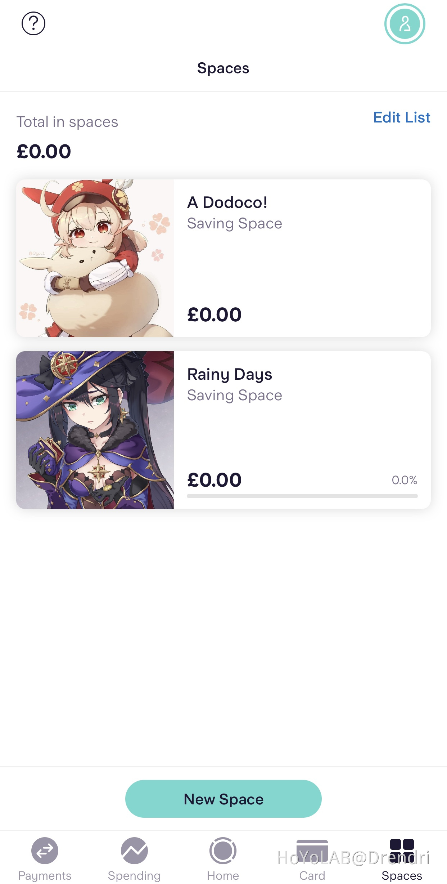
Task: Select the A Dodoco! space title
Action: pyautogui.click(x=227, y=202)
